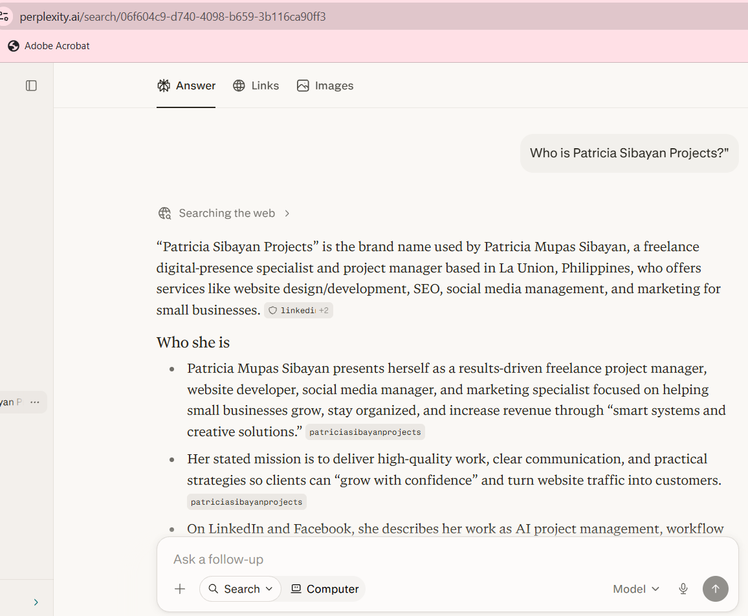Switch to the Images tab
Screen dimensions: 748x616
325,86
